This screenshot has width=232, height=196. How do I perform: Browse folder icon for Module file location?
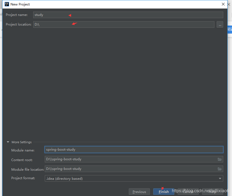point(220,169)
